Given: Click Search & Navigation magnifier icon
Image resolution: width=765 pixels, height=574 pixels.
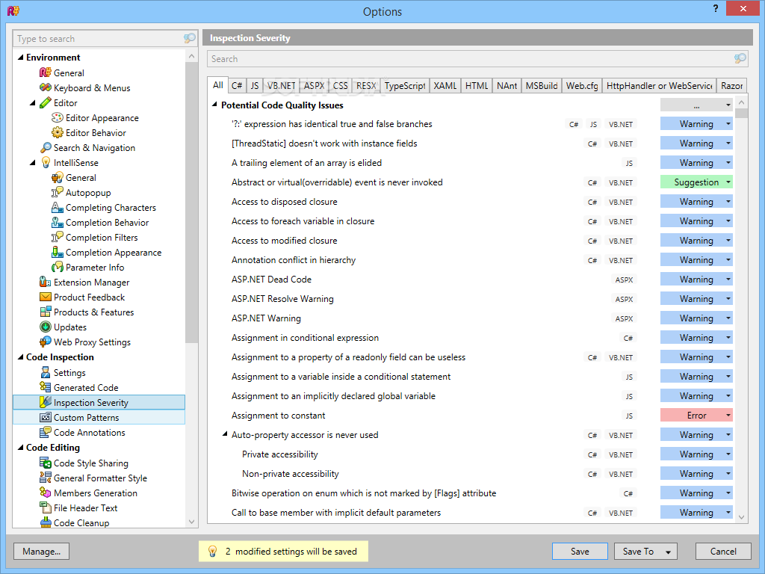Looking at the screenshot, I should click(45, 148).
